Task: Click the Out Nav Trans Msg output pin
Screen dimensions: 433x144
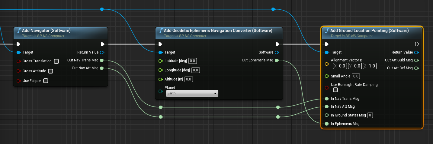Action: tap(102, 61)
